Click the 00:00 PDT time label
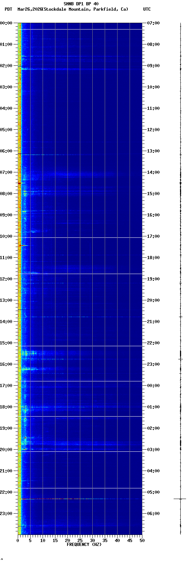This screenshot has height=563, width=196. click(x=6, y=23)
